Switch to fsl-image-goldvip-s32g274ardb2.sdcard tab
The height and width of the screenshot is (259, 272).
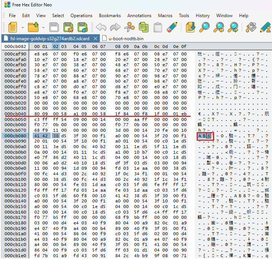50,39
